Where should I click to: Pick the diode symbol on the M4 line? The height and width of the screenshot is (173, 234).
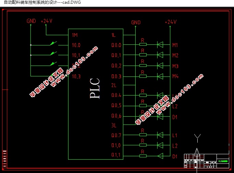[x=160, y=77]
